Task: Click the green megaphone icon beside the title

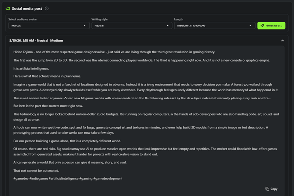Action: (x=8, y=9)
